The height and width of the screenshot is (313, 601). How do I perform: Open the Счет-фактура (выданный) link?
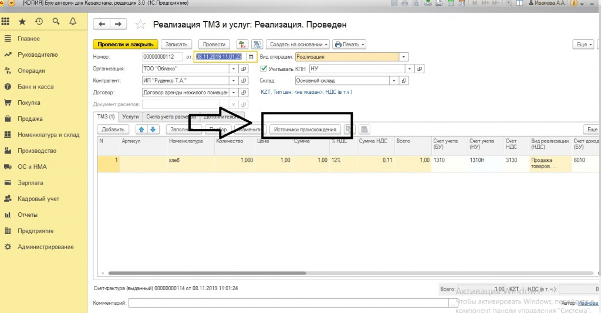click(166, 288)
